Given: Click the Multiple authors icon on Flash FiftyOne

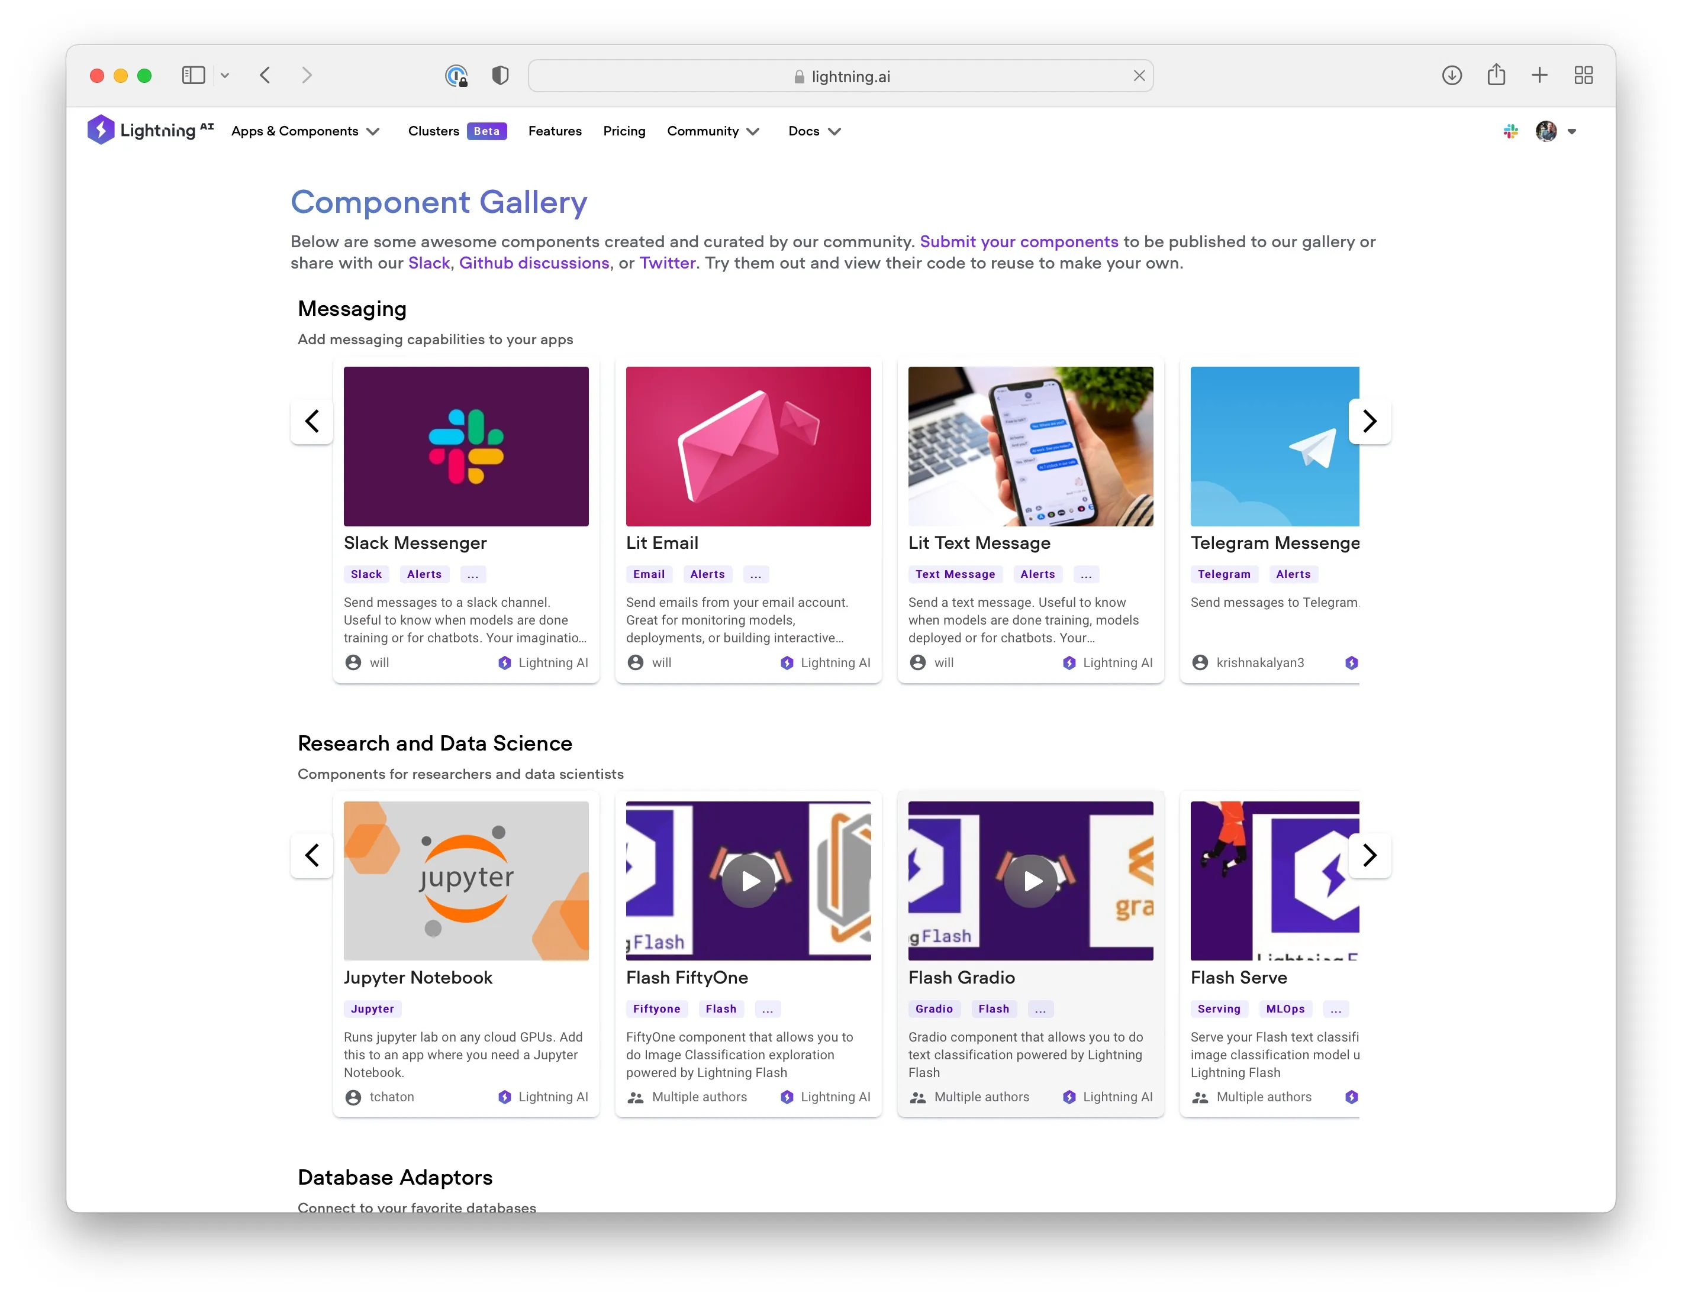Looking at the screenshot, I should (634, 1098).
